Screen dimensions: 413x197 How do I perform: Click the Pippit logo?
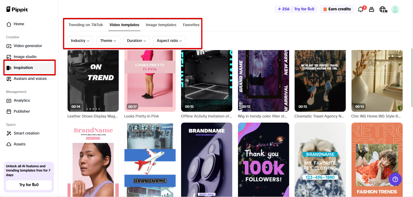pos(17,9)
